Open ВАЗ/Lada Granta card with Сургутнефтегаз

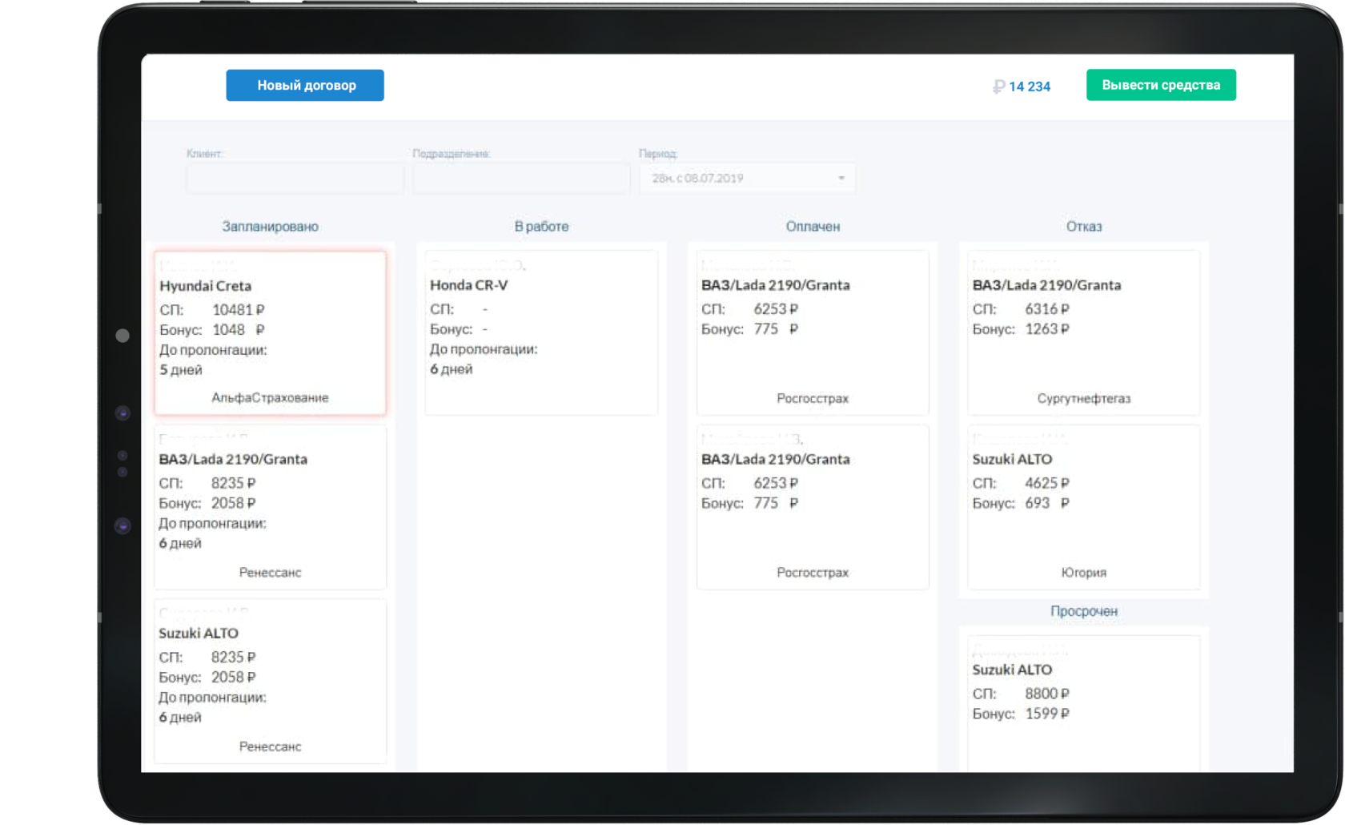(1084, 333)
